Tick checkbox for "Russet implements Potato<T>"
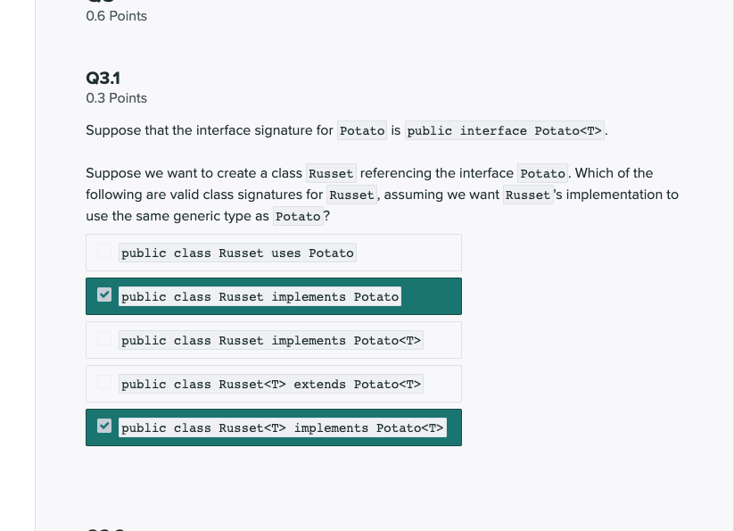The width and height of the screenshot is (734, 531). point(104,339)
